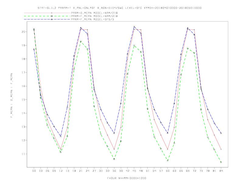Image resolution: width=241 pixels, height=186 pixels.
Task: Click the green NAM circle marker at hour 84
Action: [x=221, y=162]
